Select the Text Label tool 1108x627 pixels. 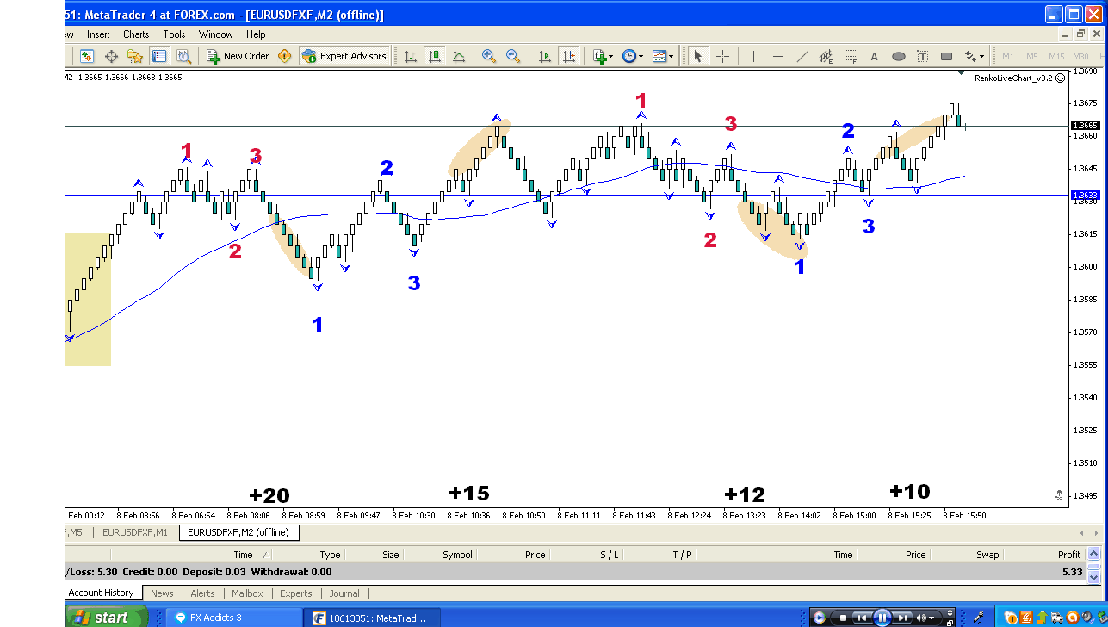pyautogui.click(x=922, y=56)
